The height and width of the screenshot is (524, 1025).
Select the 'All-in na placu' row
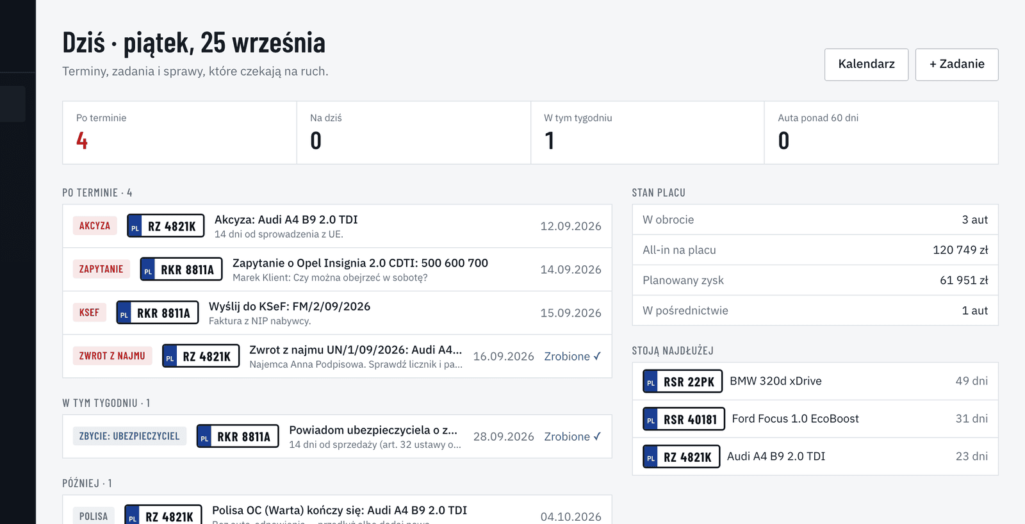tap(815, 250)
